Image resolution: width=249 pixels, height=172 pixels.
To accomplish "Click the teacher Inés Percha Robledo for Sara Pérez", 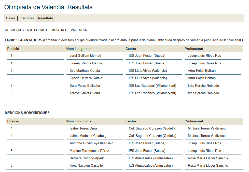I will click(x=203, y=86).
